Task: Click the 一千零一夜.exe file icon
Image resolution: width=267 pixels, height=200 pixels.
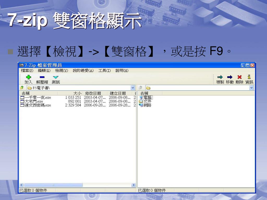Action: pos(22,98)
